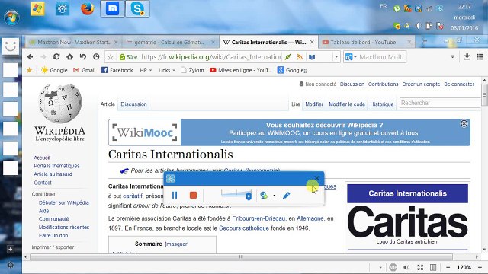Launch Firefox from taskbar

(88, 8)
